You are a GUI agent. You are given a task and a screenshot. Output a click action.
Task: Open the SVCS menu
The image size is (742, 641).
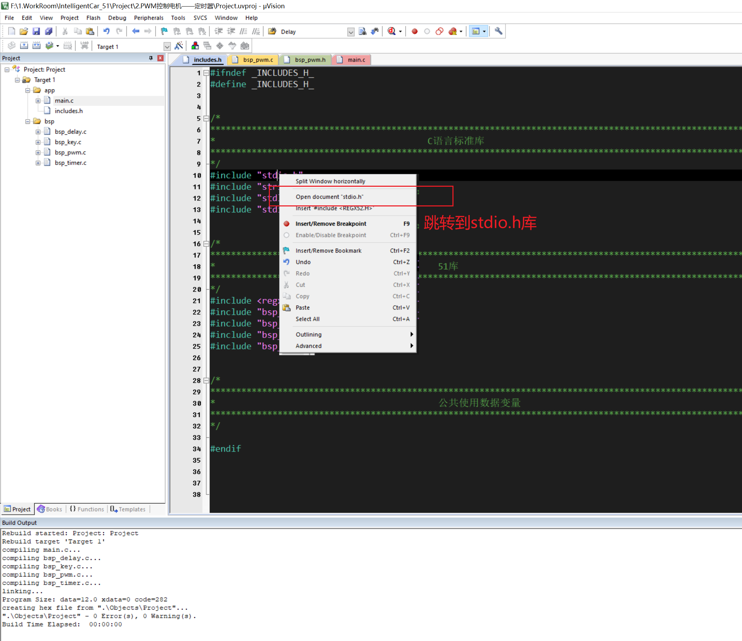tap(200, 18)
